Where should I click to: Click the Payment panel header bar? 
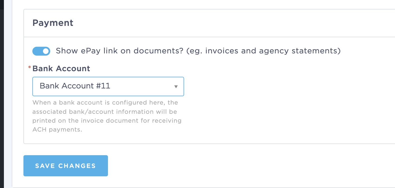point(209,23)
